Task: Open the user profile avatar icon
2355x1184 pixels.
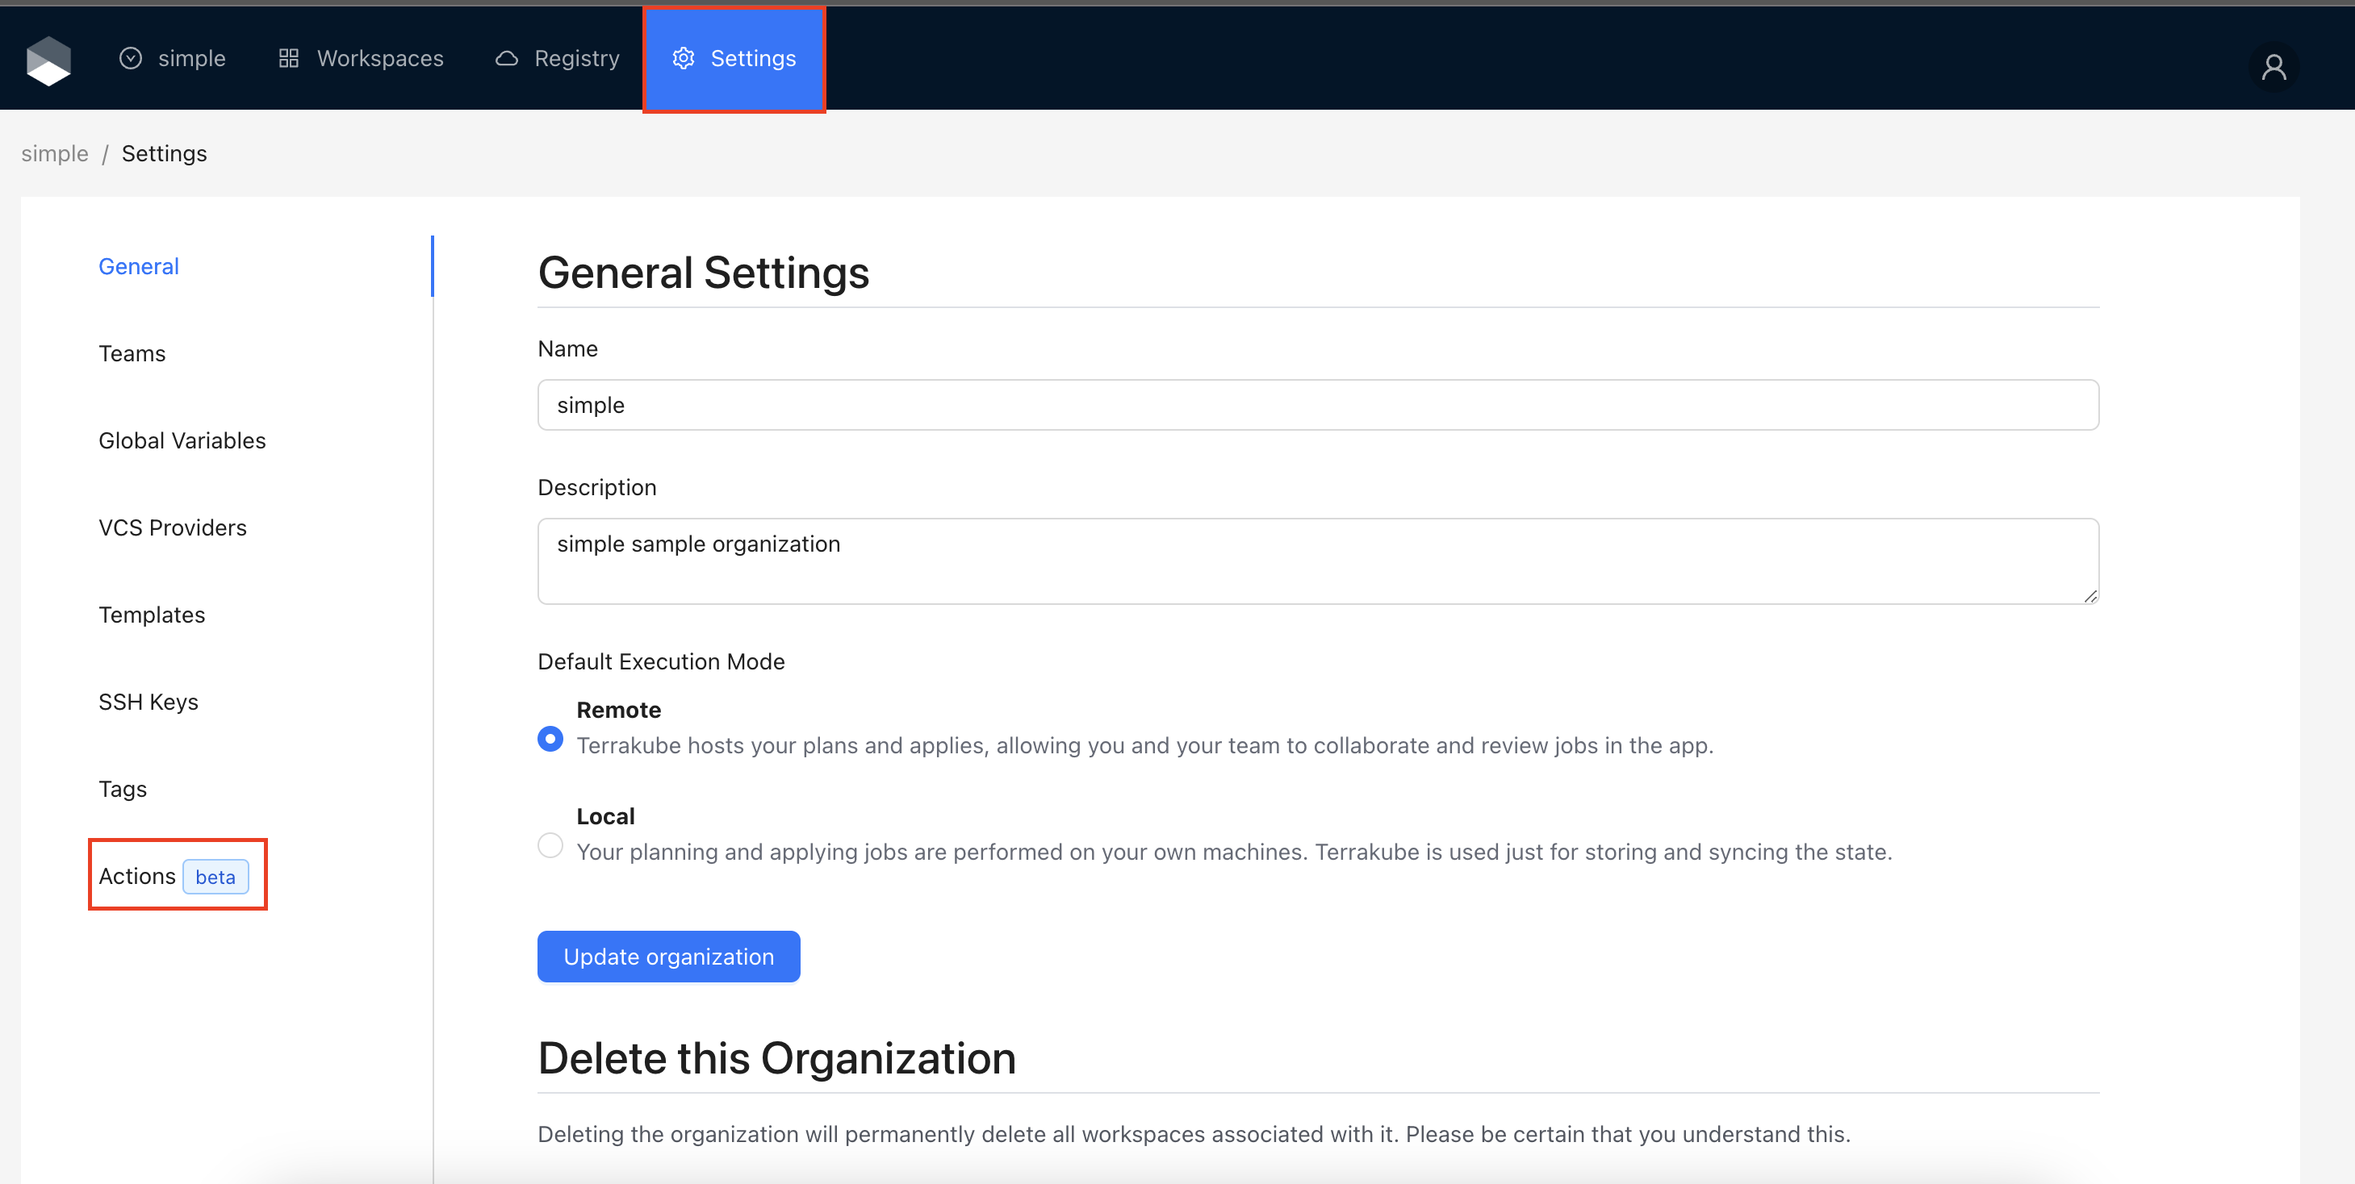Action: [x=2273, y=67]
